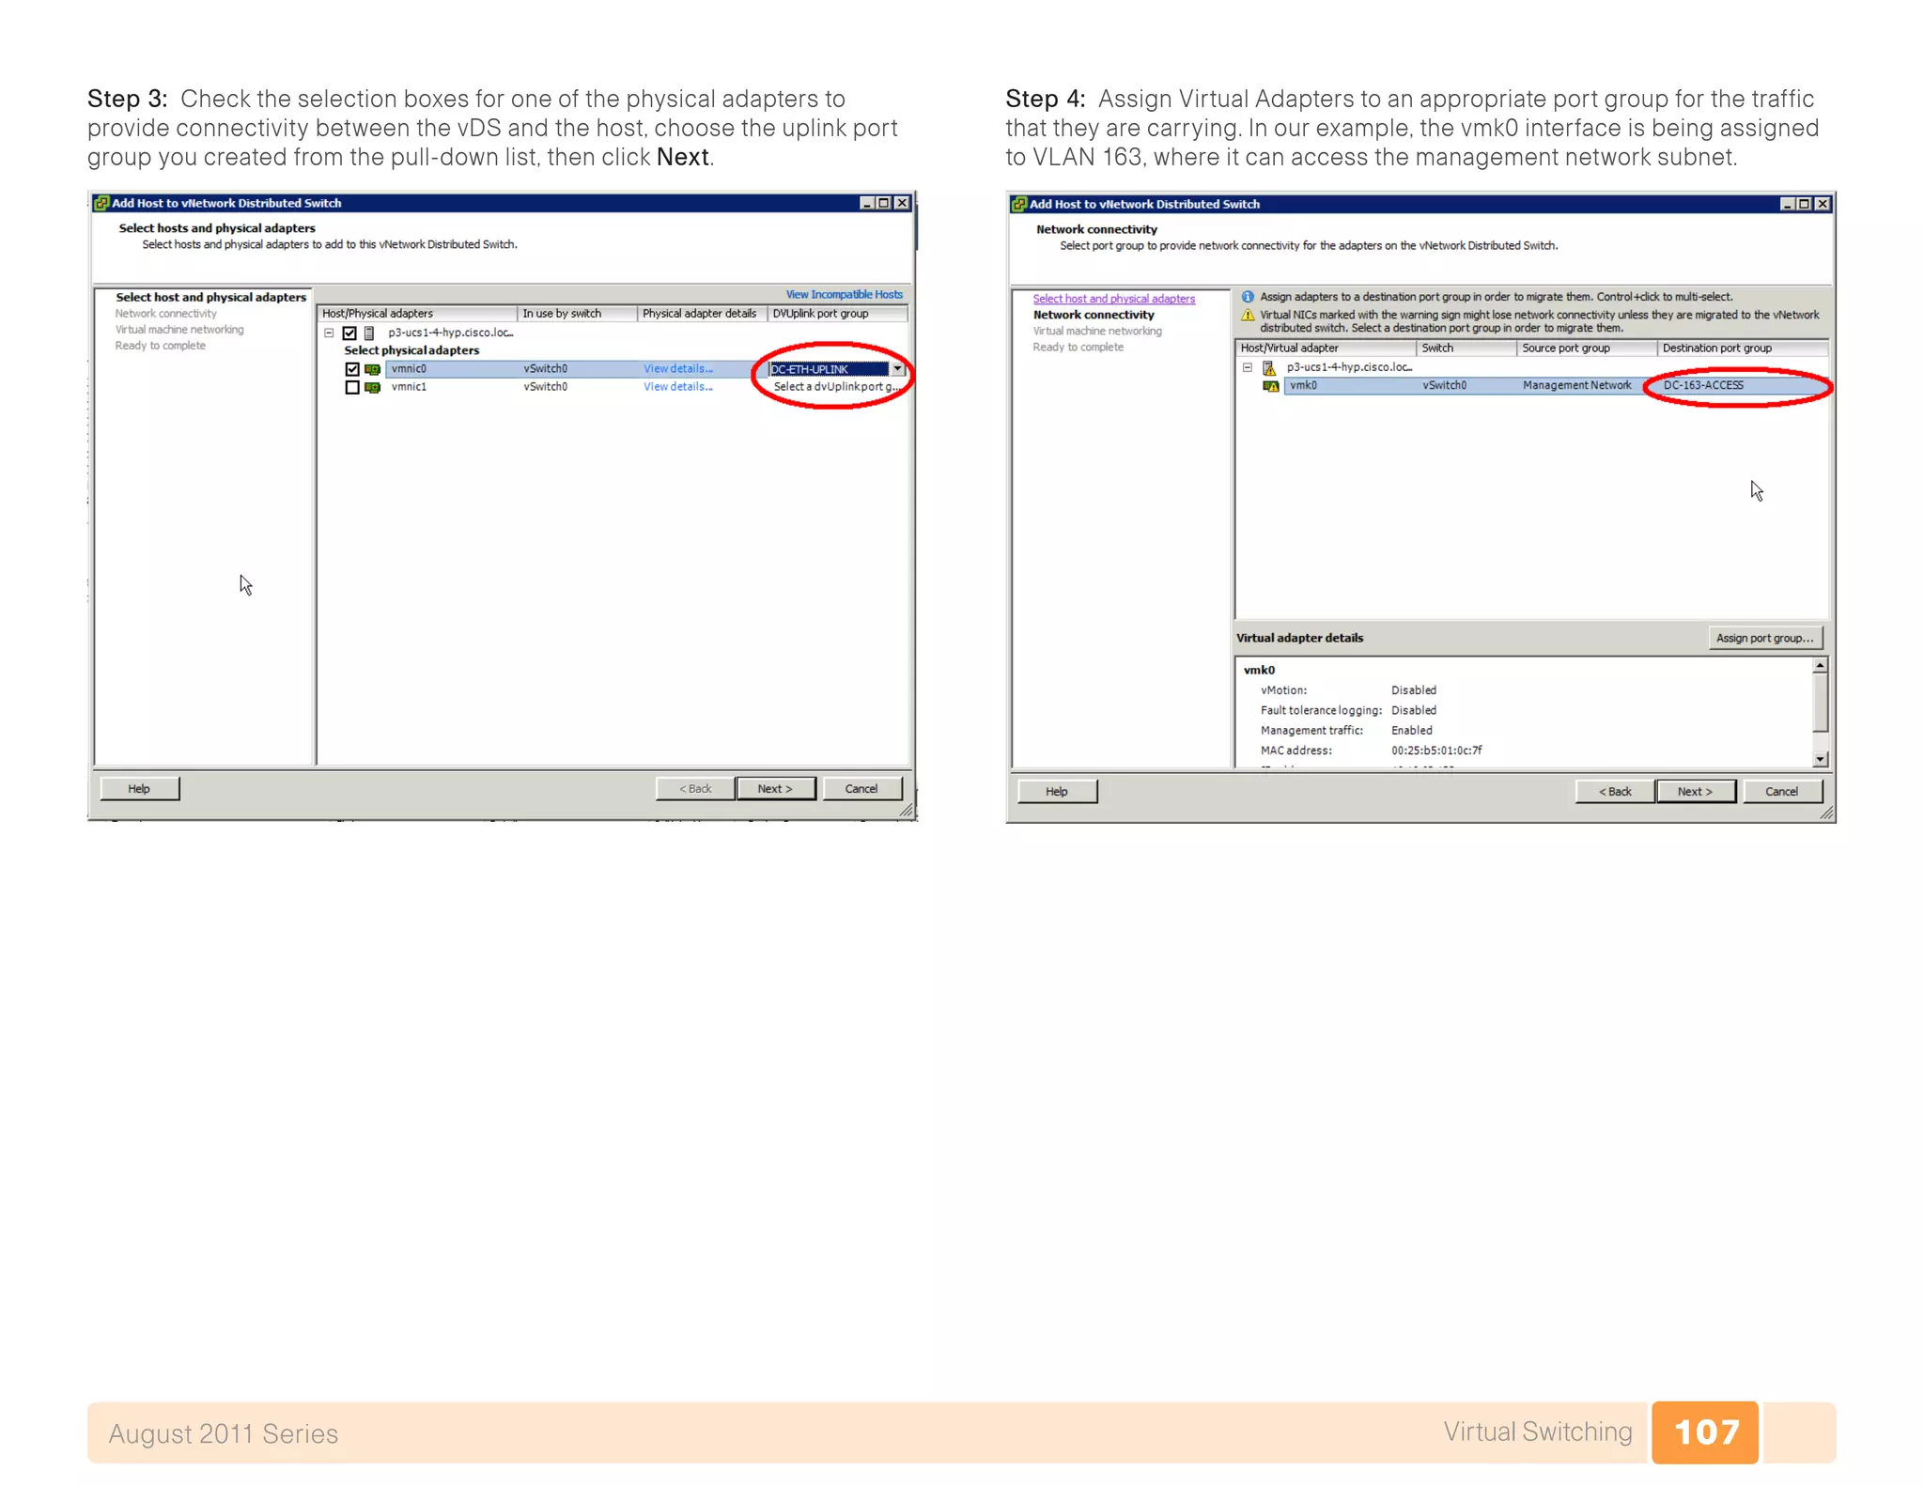Click the Switch column header in right dialog
Image resolution: width=1924 pixels, height=1486 pixels.
click(x=1466, y=348)
